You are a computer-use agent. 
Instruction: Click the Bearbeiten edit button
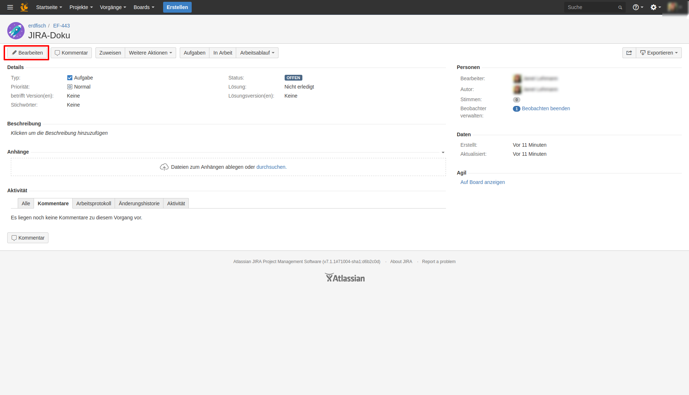coord(27,53)
